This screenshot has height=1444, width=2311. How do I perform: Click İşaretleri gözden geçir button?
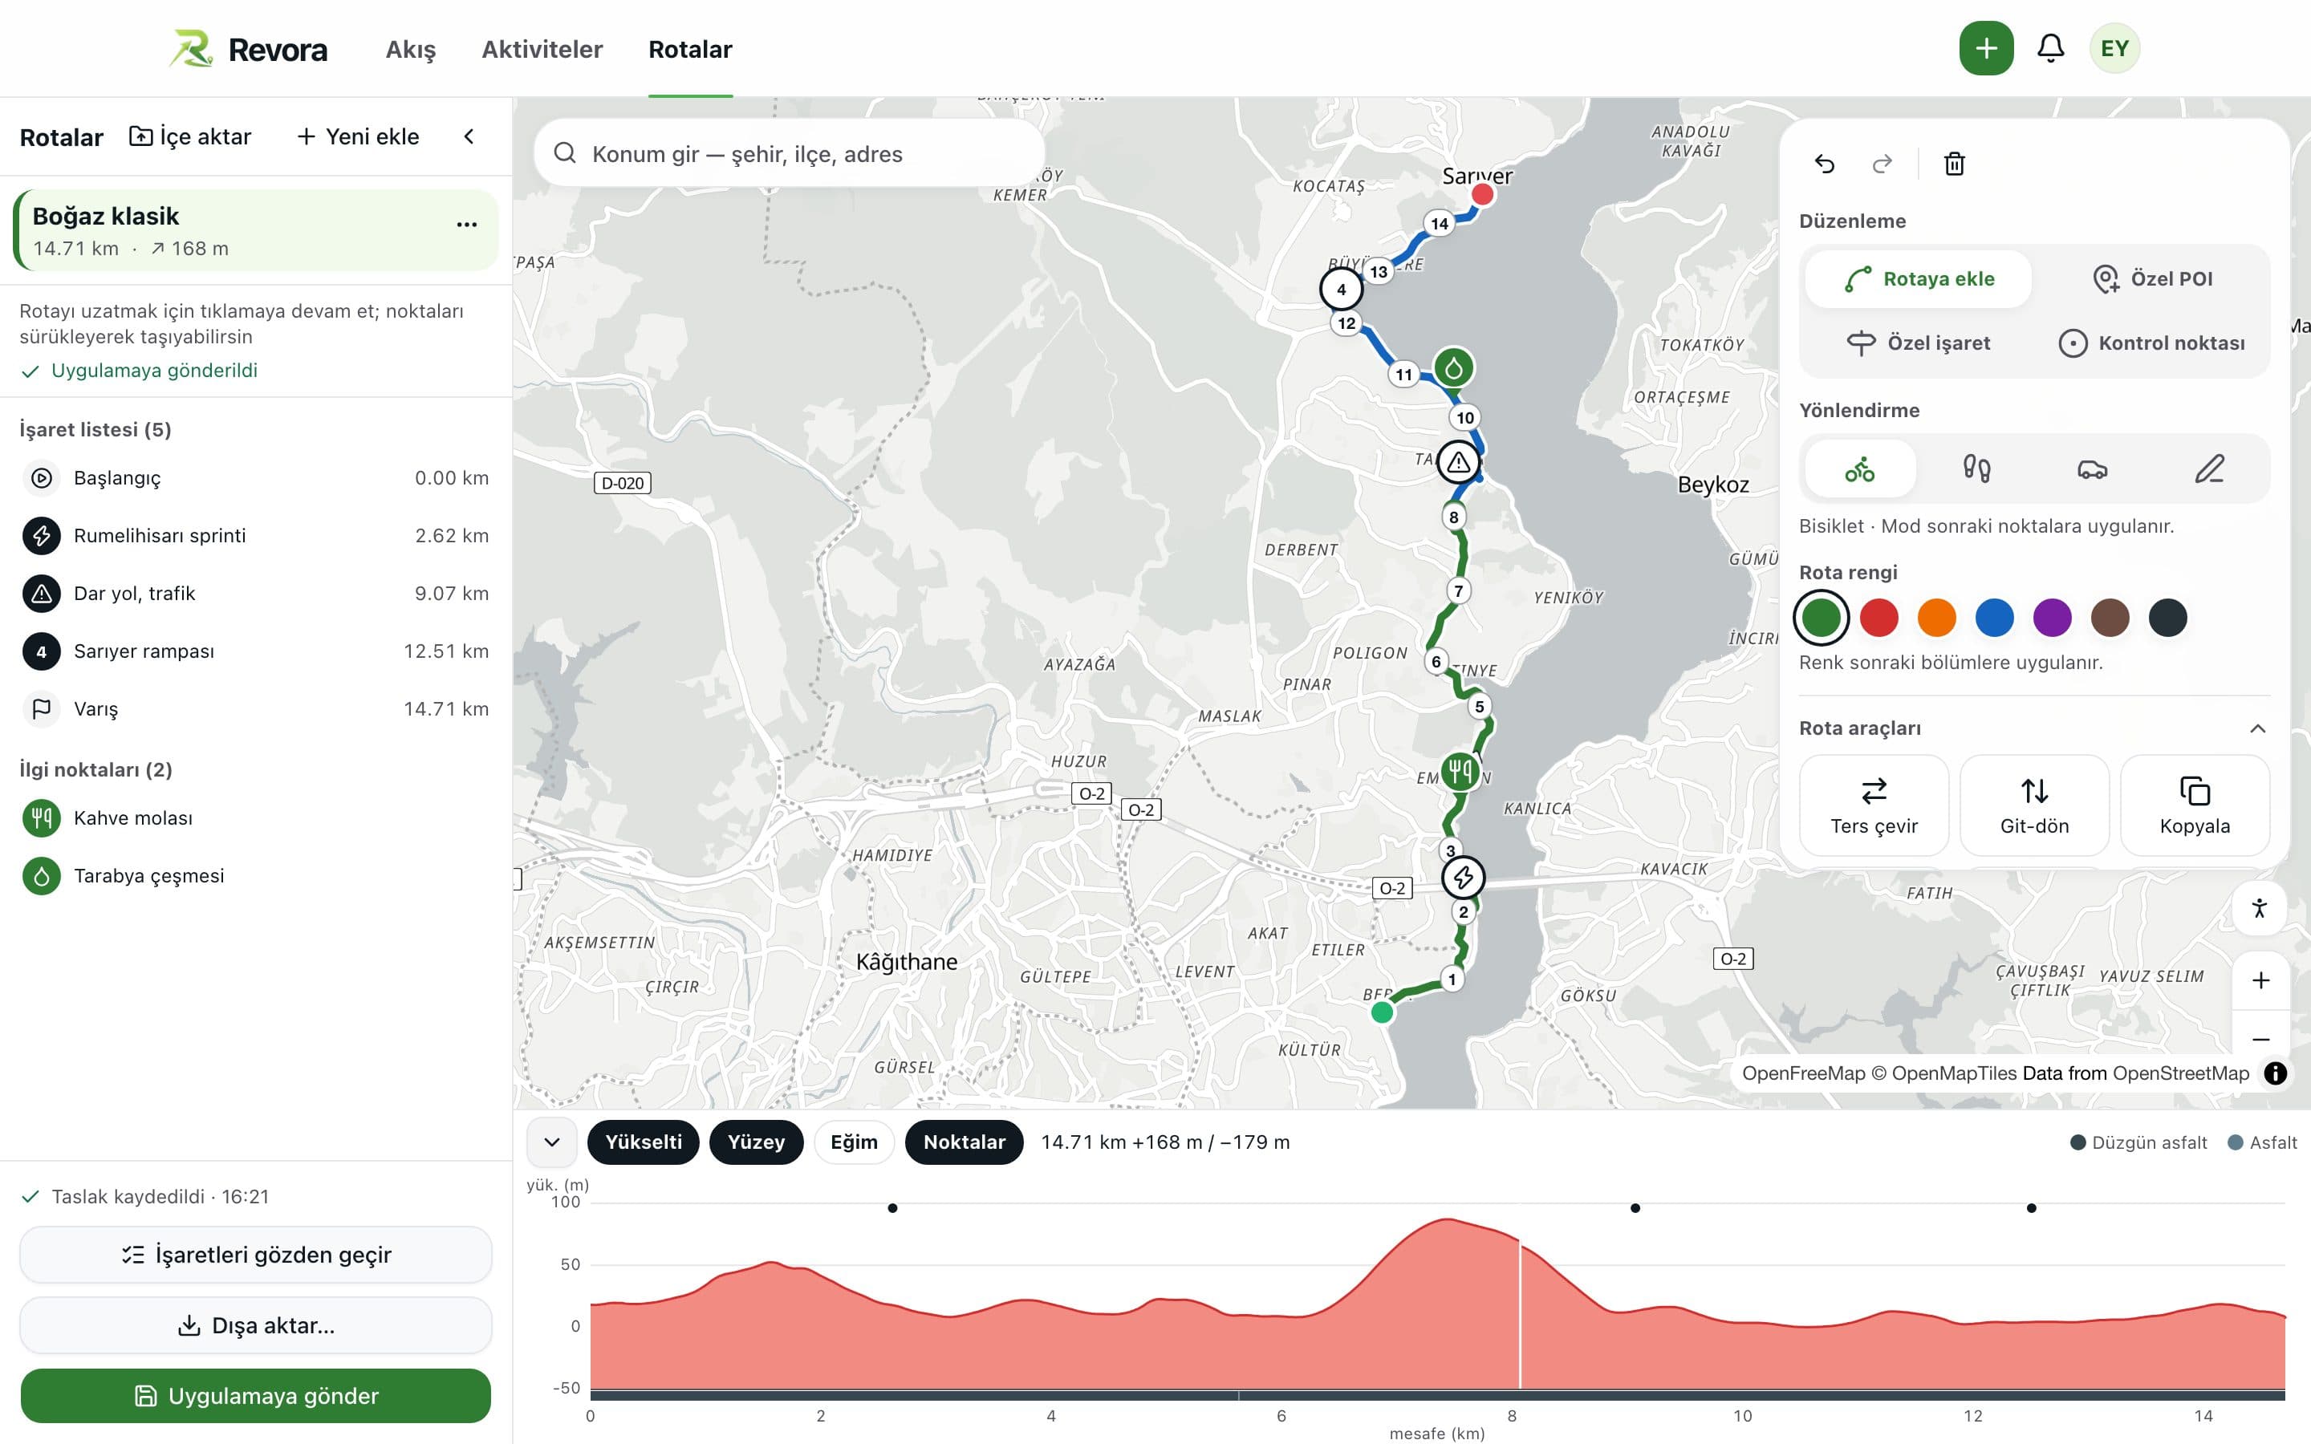pos(256,1255)
